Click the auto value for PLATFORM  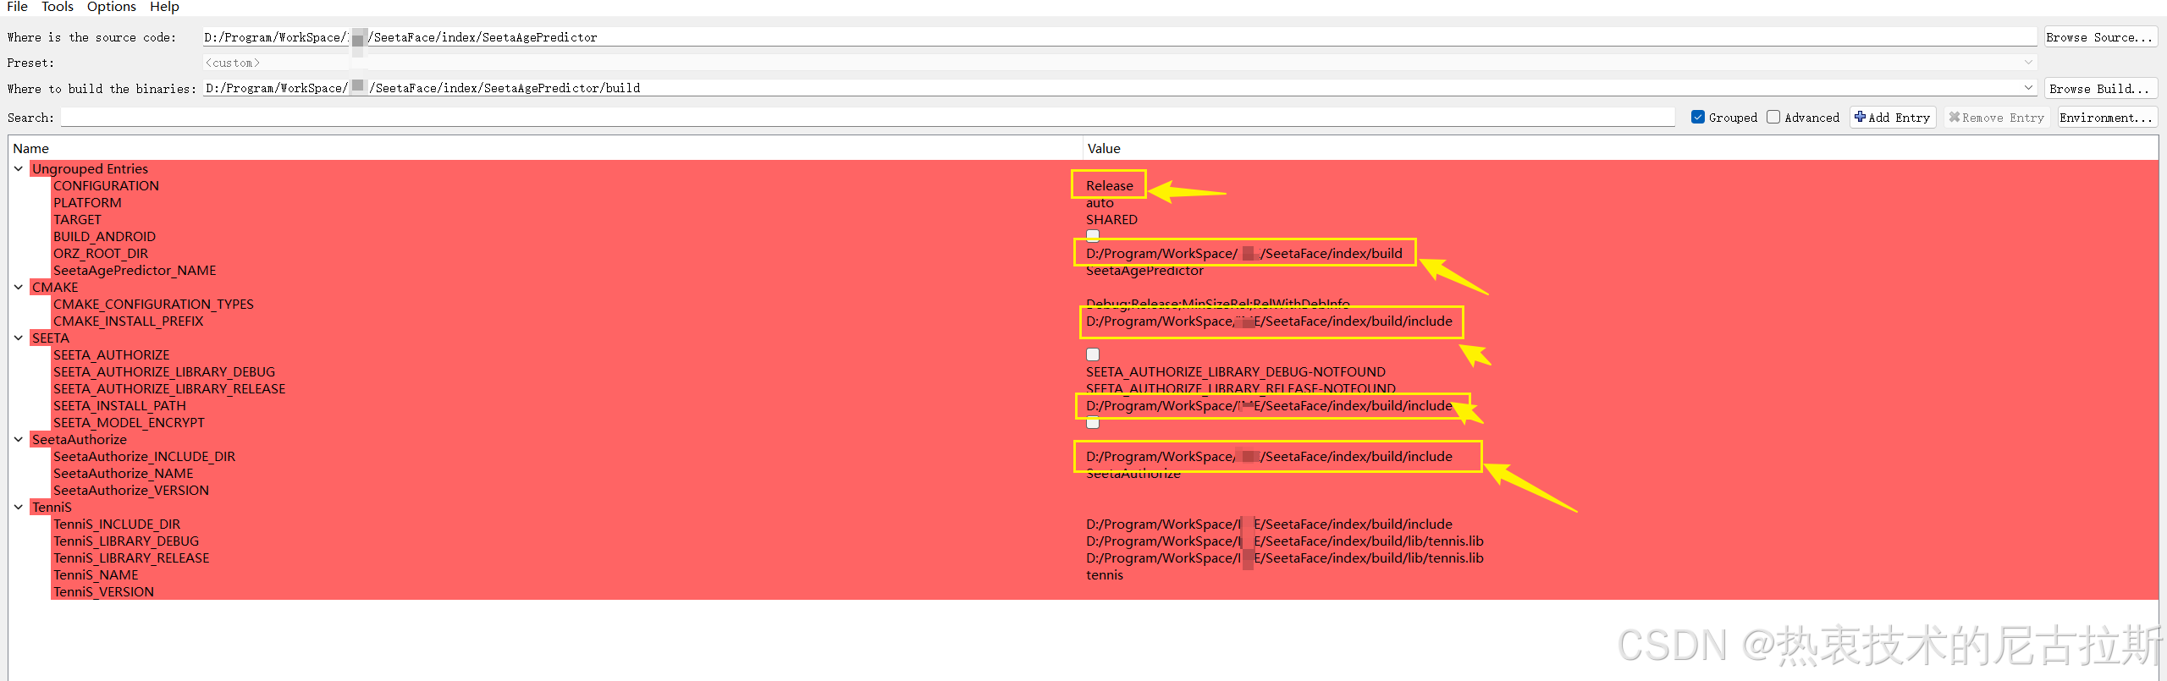1100,203
